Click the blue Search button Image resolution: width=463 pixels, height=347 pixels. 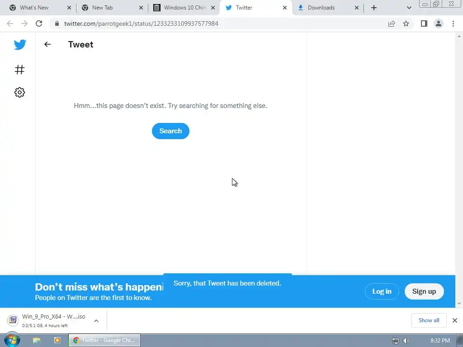[x=170, y=131]
